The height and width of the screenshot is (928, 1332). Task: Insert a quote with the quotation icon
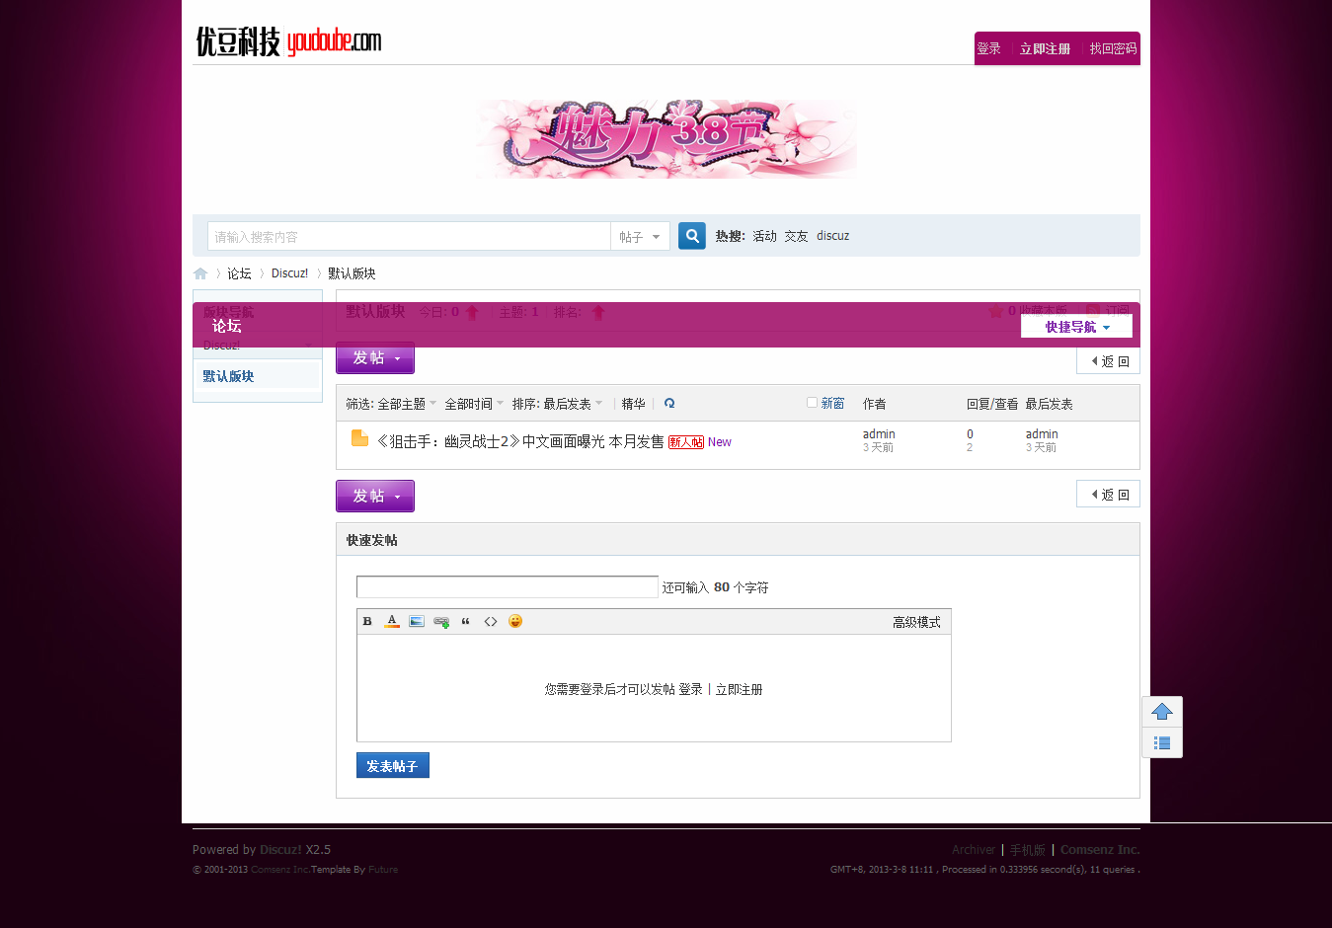(x=466, y=621)
